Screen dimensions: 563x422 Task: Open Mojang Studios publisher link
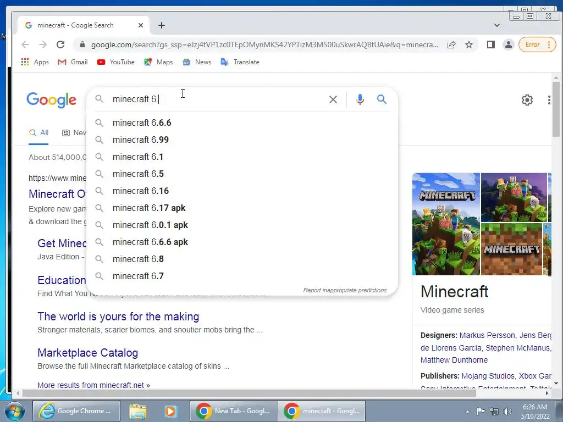[x=488, y=376]
